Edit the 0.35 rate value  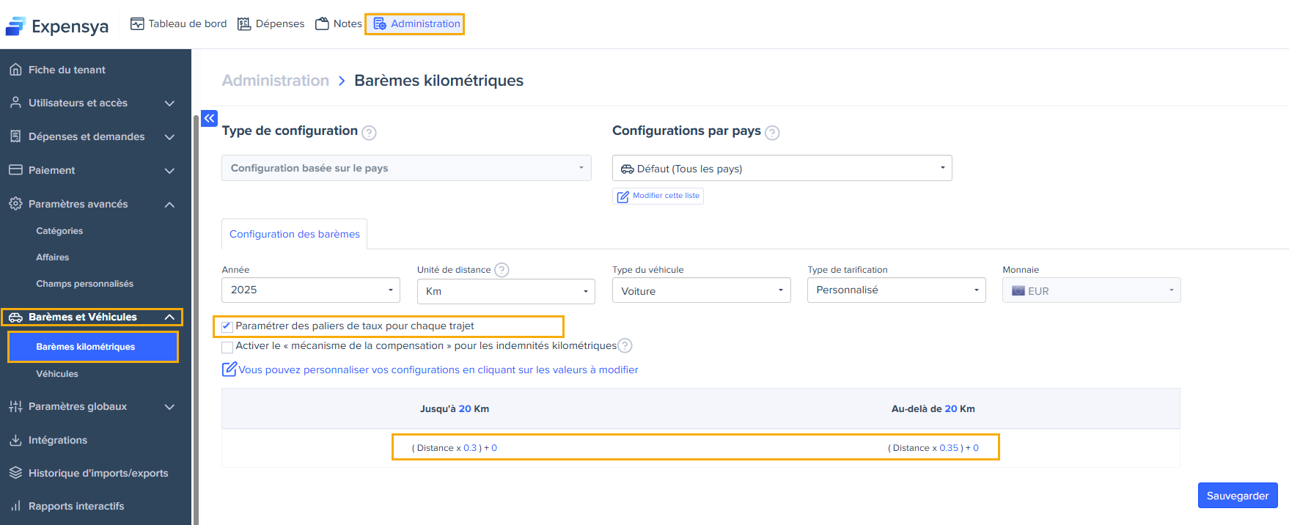coord(949,448)
